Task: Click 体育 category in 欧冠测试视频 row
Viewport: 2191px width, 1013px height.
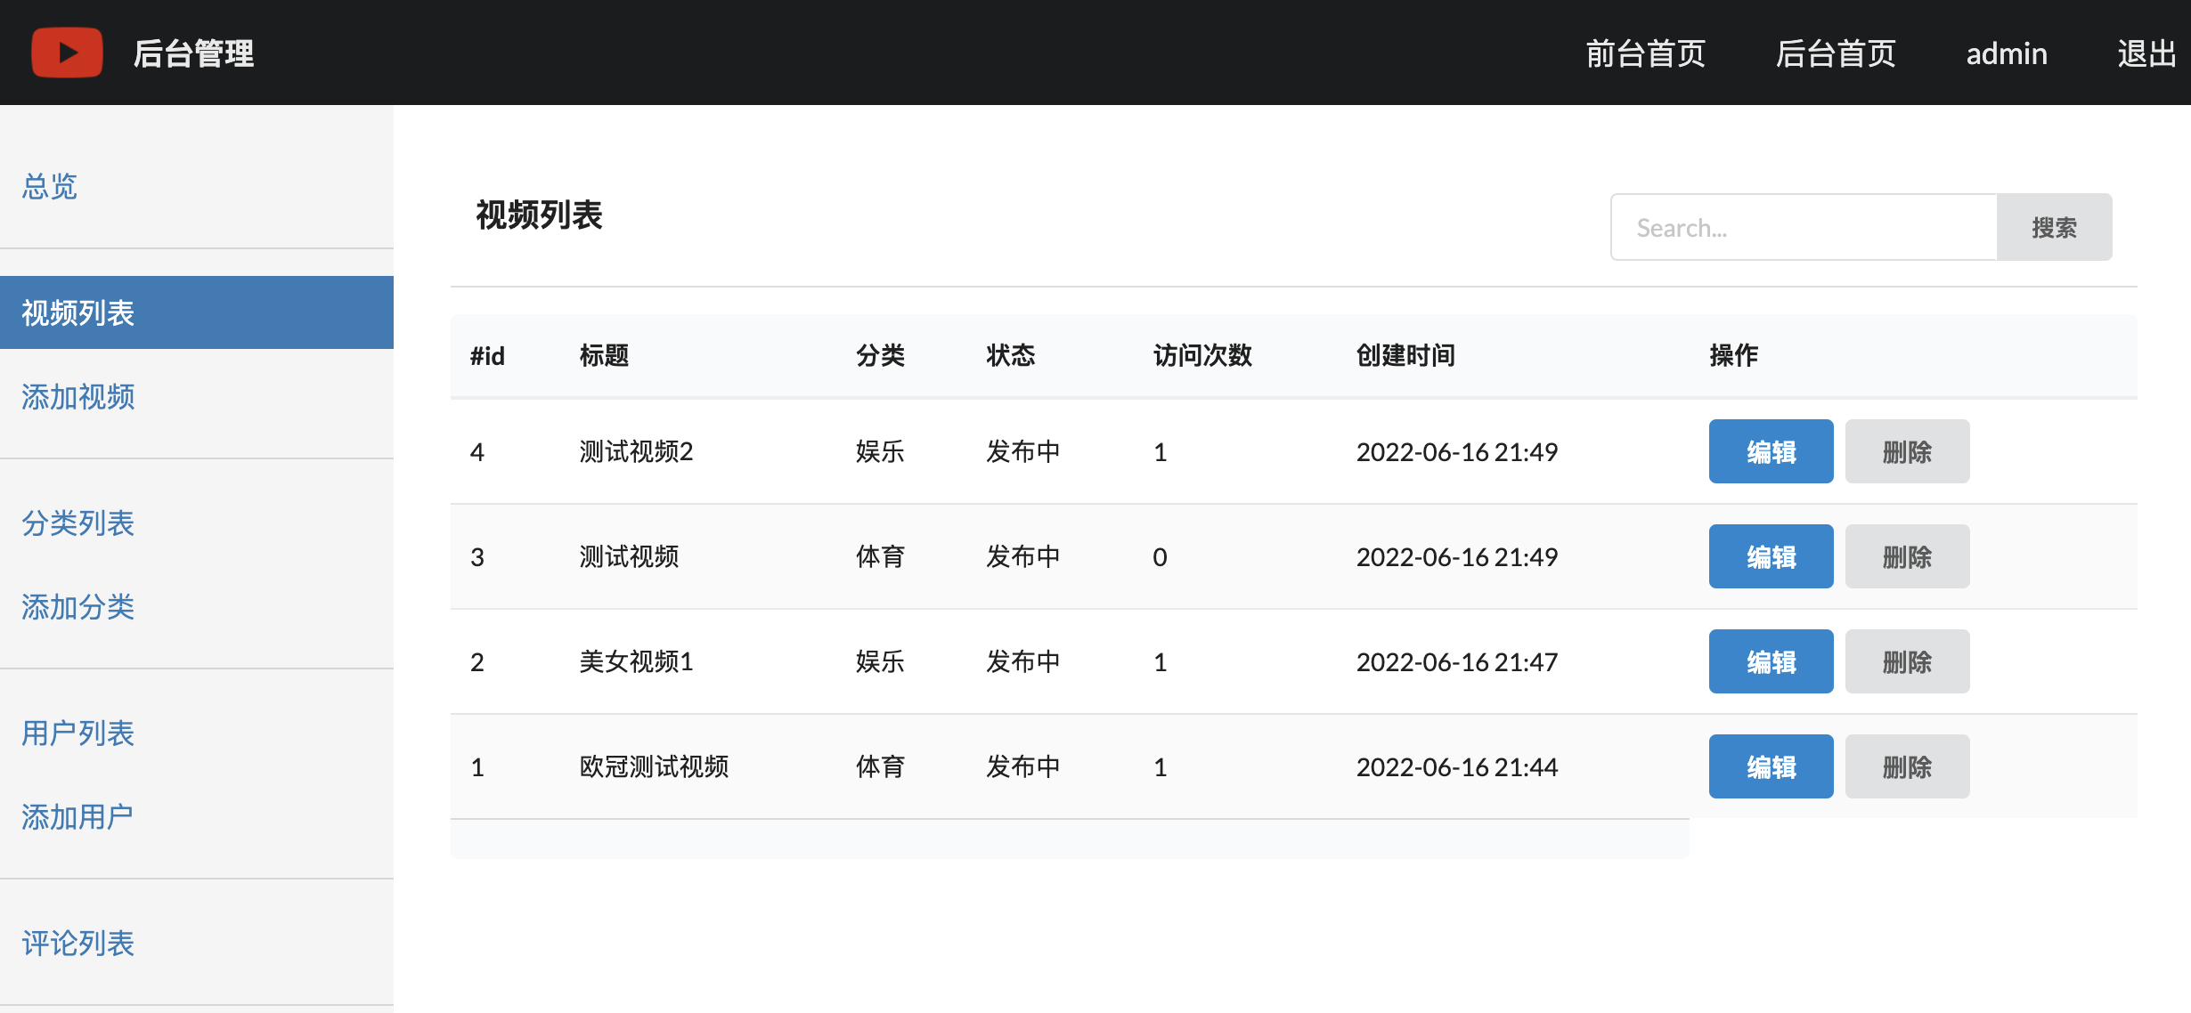Action: click(x=880, y=766)
